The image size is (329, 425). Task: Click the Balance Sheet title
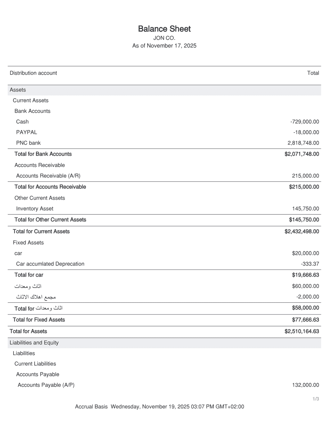pyautogui.click(x=164, y=29)
